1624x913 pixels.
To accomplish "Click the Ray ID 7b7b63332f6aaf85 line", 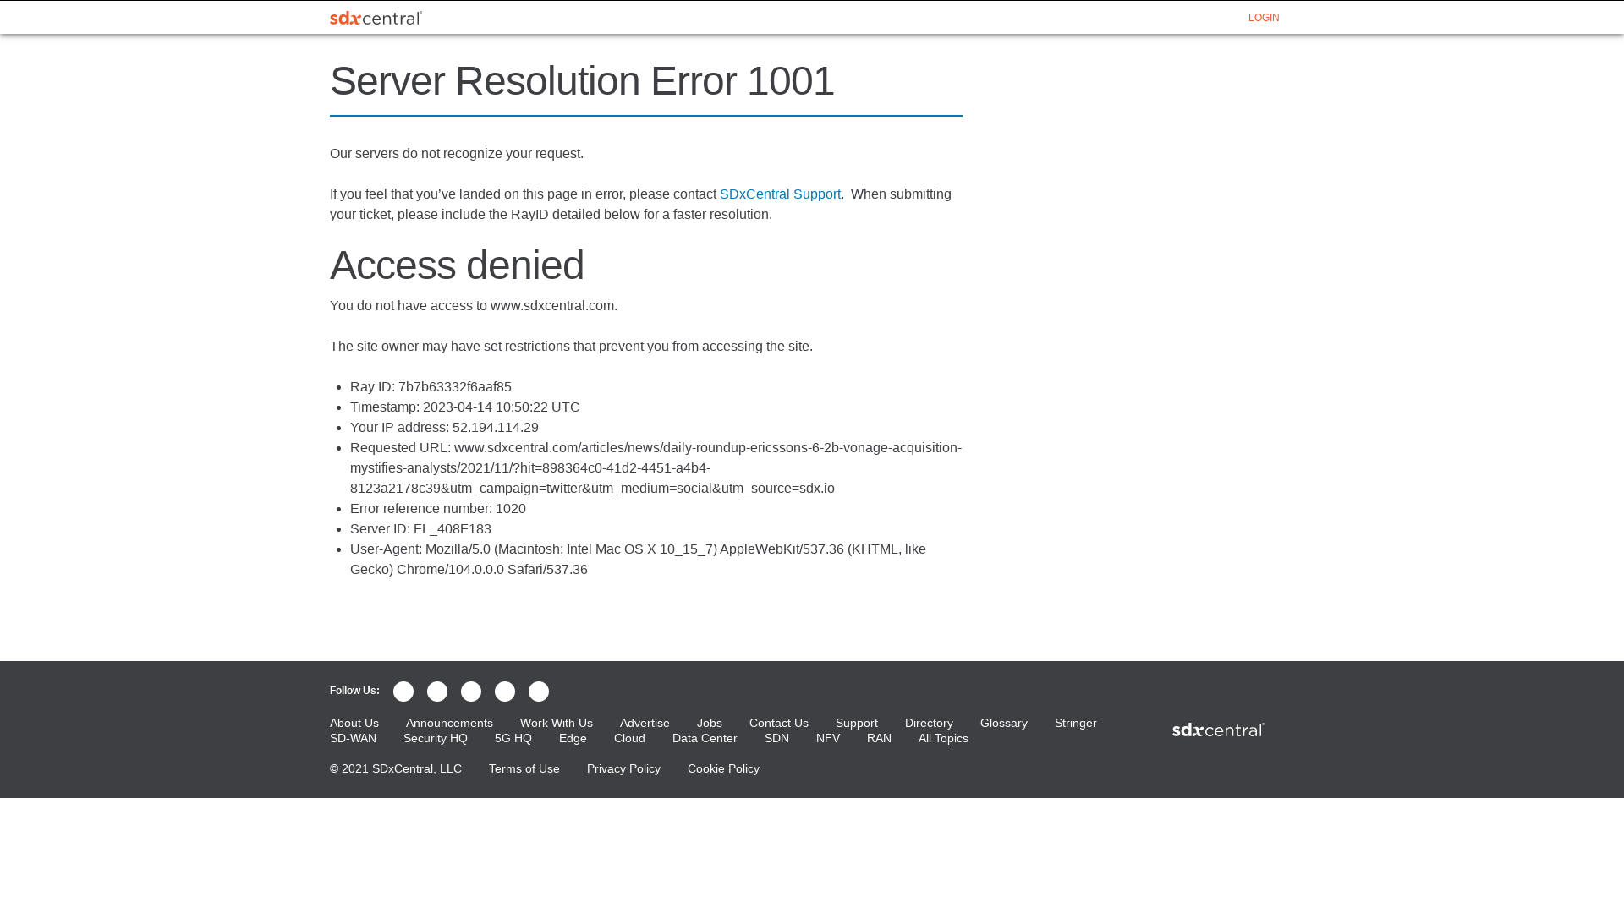I will [431, 386].
